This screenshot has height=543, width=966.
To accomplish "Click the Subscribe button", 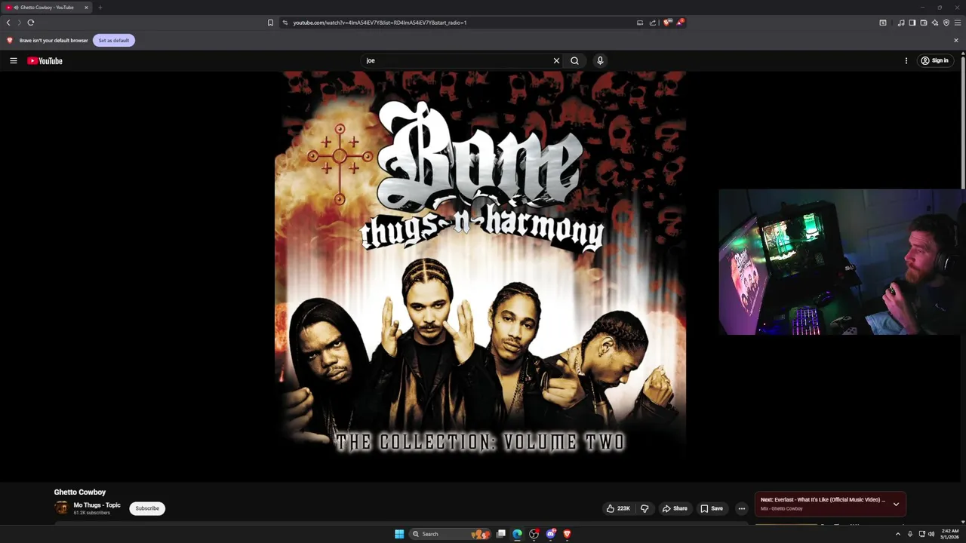I will [147, 508].
